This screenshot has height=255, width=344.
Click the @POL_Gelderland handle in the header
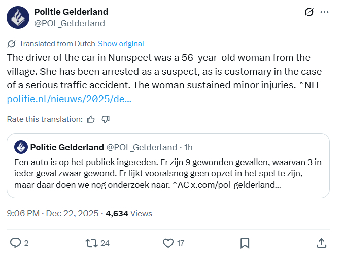69,23
